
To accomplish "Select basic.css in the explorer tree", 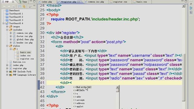I will (x=25, y=52).
